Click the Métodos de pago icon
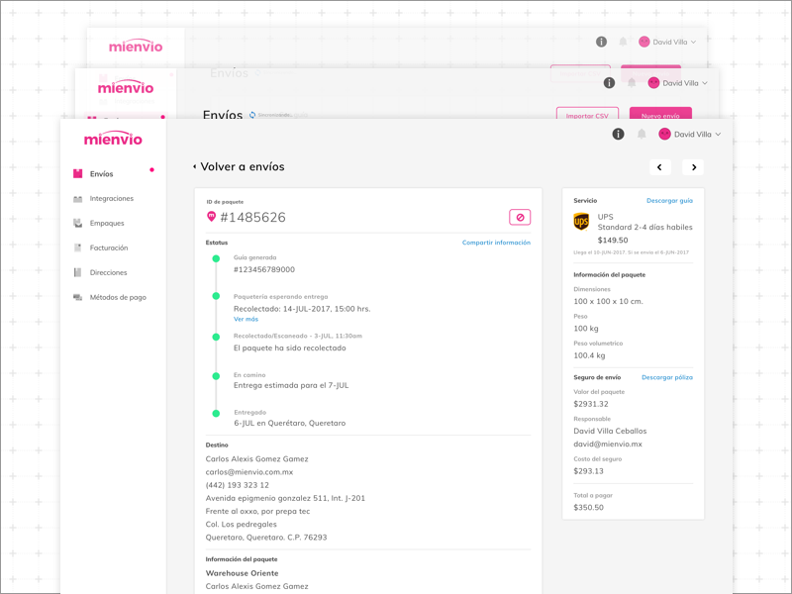This screenshot has width=792, height=594. 78,297
